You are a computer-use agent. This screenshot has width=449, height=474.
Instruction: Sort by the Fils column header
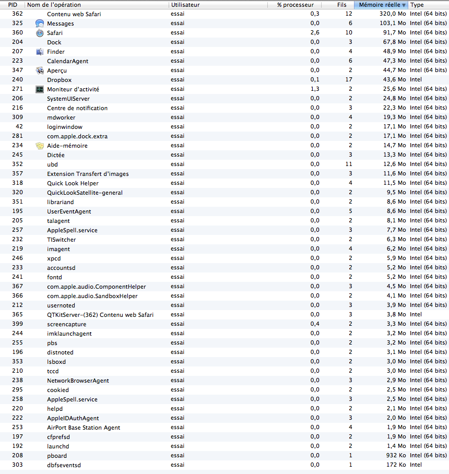point(338,5)
